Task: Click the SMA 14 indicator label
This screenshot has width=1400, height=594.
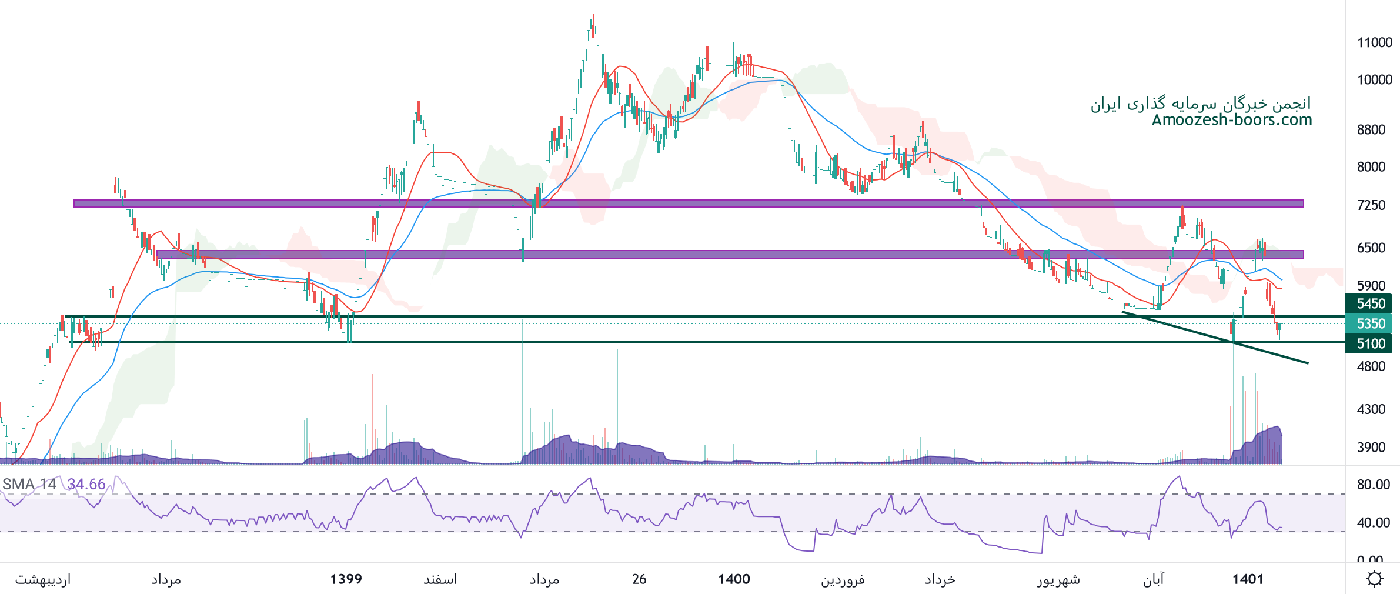Action: coord(29,484)
